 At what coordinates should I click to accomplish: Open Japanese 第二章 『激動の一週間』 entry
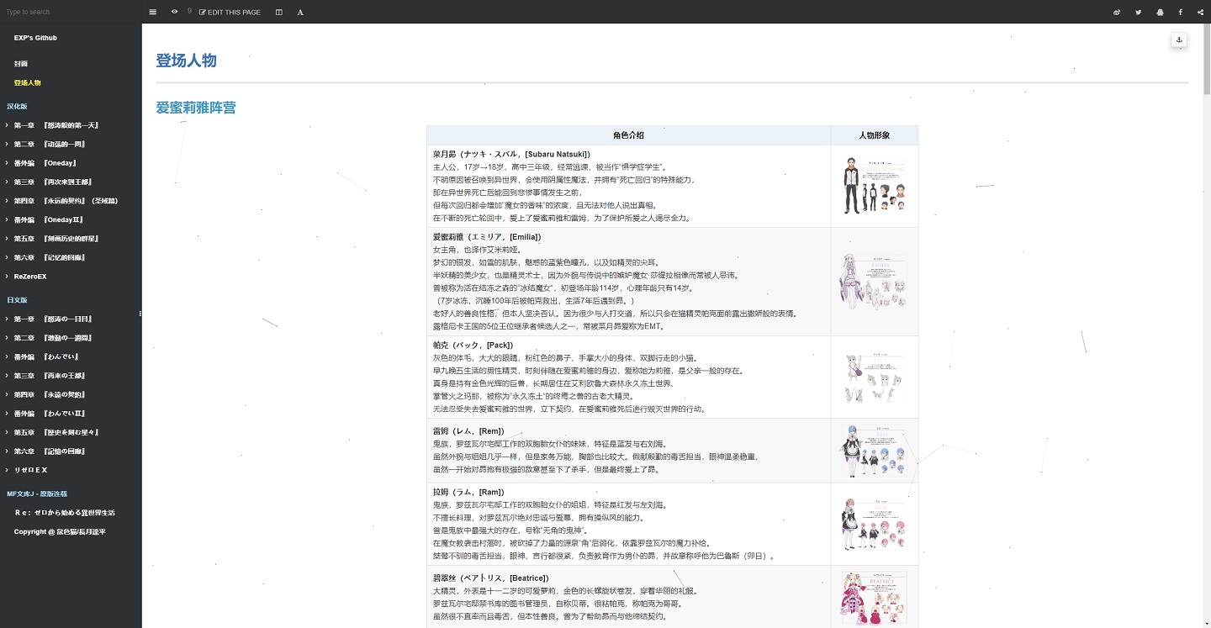[53, 338]
